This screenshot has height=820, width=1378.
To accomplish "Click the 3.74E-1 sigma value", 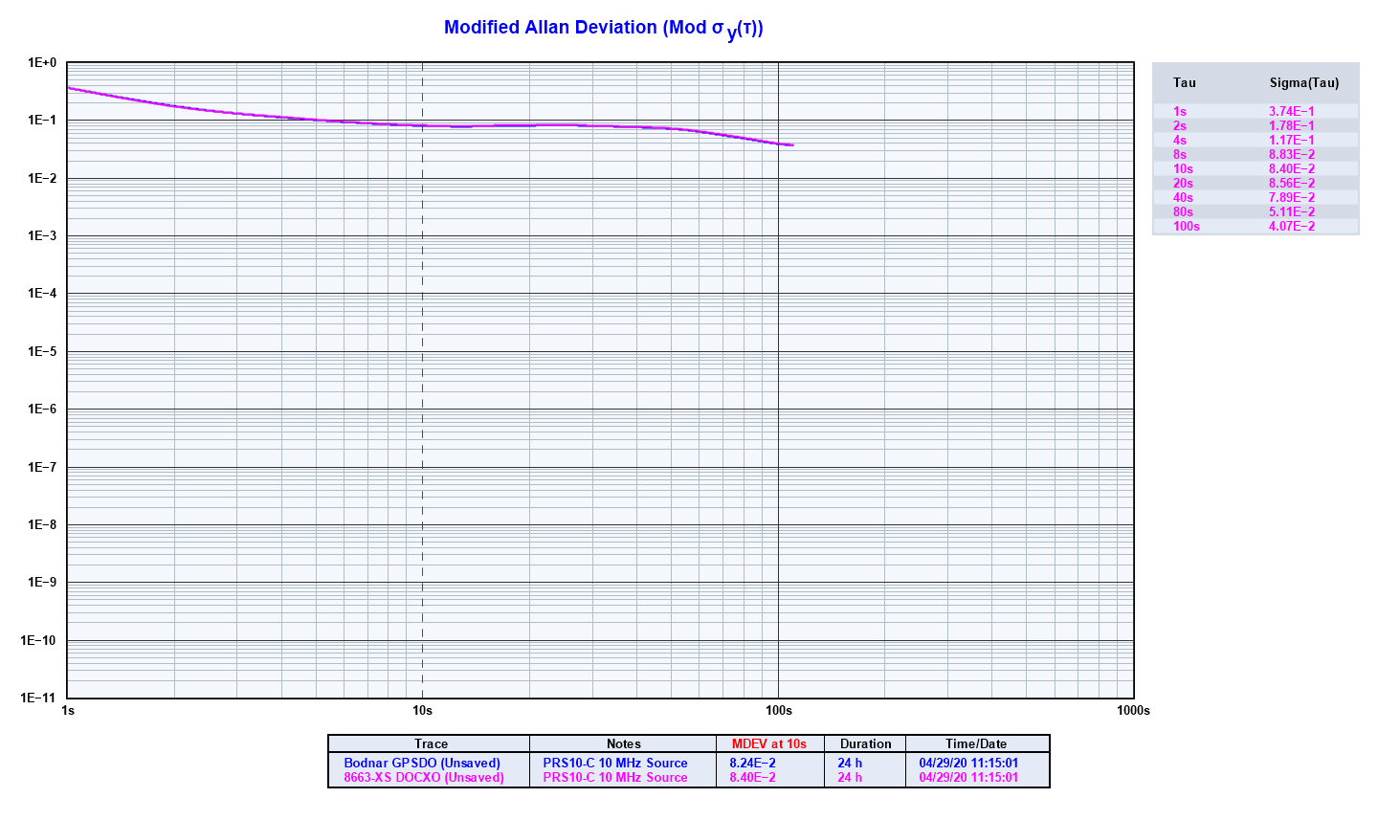I will tap(1292, 111).
